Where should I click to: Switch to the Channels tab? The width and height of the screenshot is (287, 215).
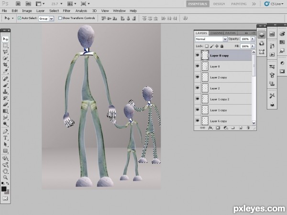[x=217, y=33]
